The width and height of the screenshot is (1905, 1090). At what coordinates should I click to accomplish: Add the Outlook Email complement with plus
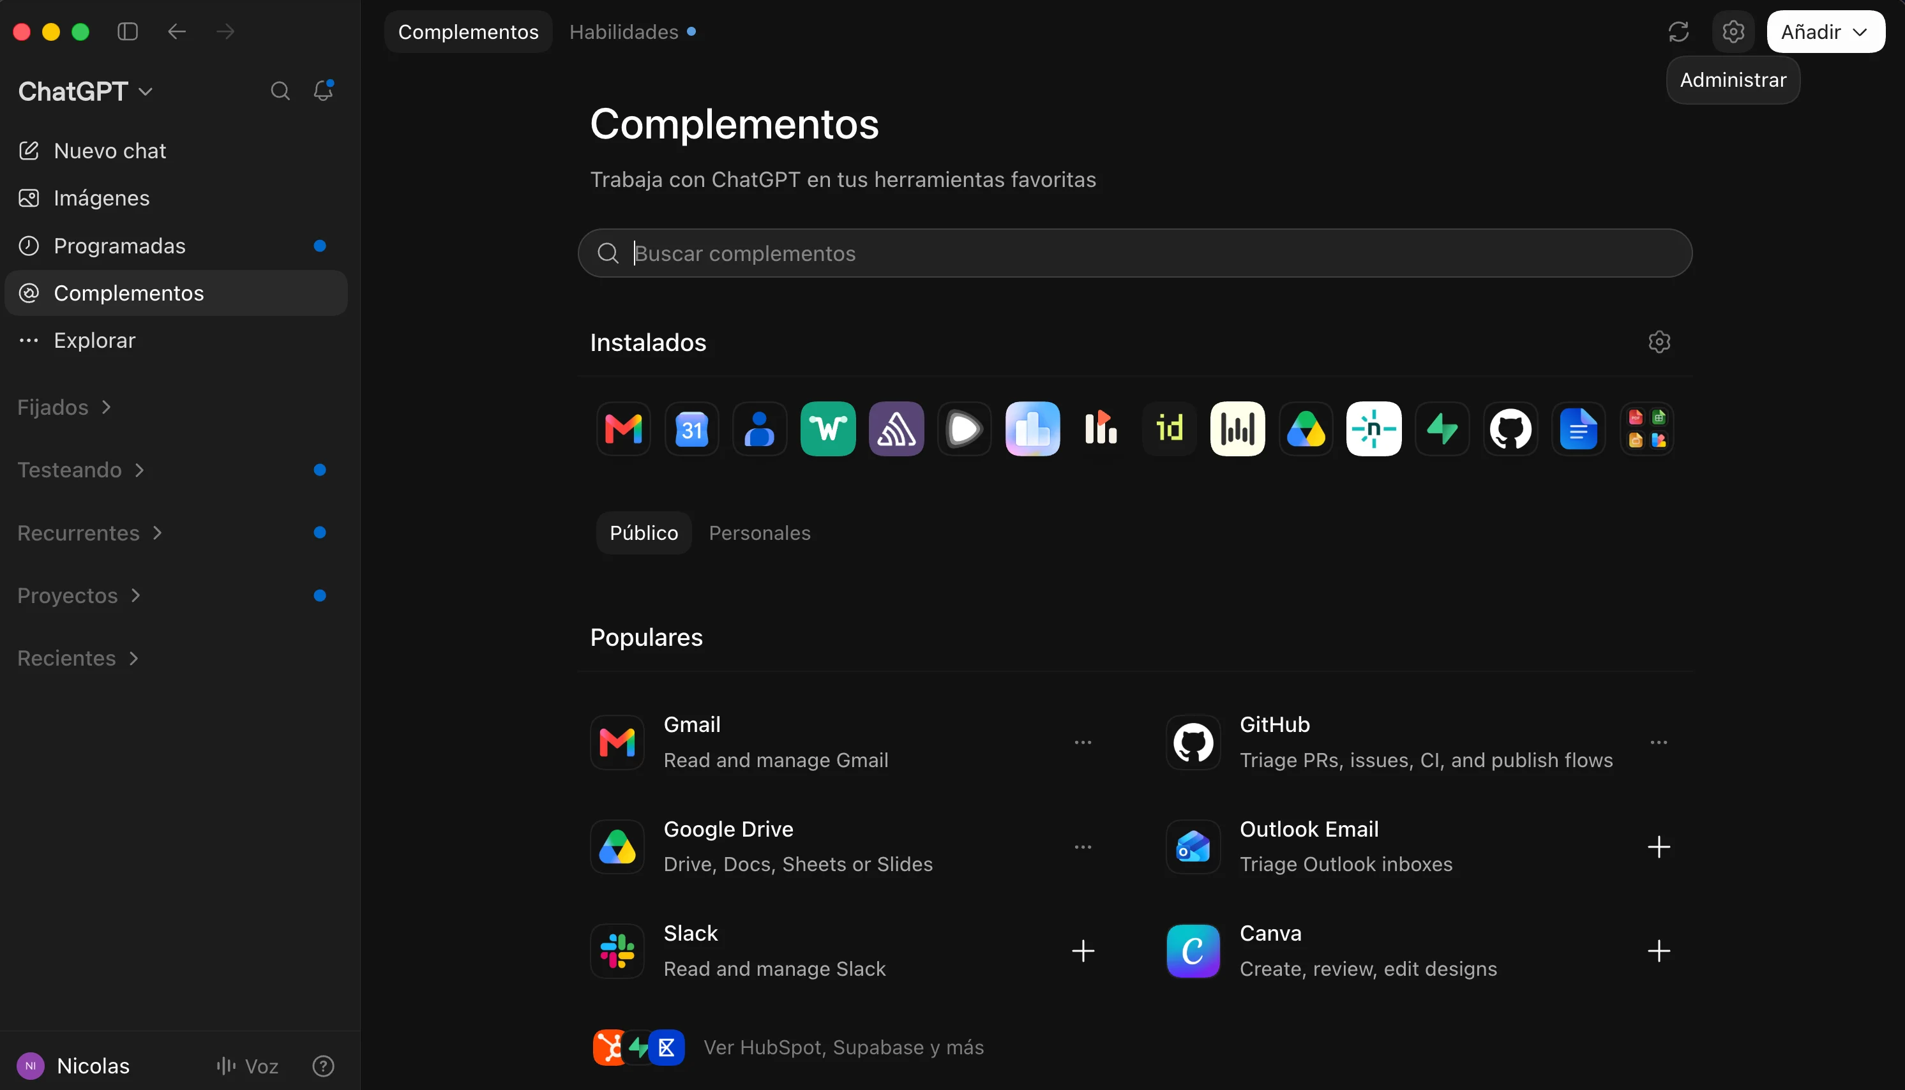[x=1659, y=847]
